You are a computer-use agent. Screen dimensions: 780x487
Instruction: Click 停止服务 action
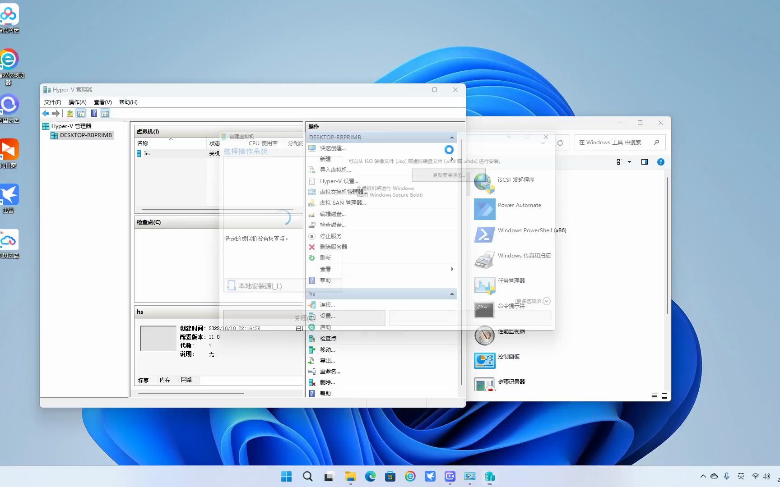pos(331,236)
